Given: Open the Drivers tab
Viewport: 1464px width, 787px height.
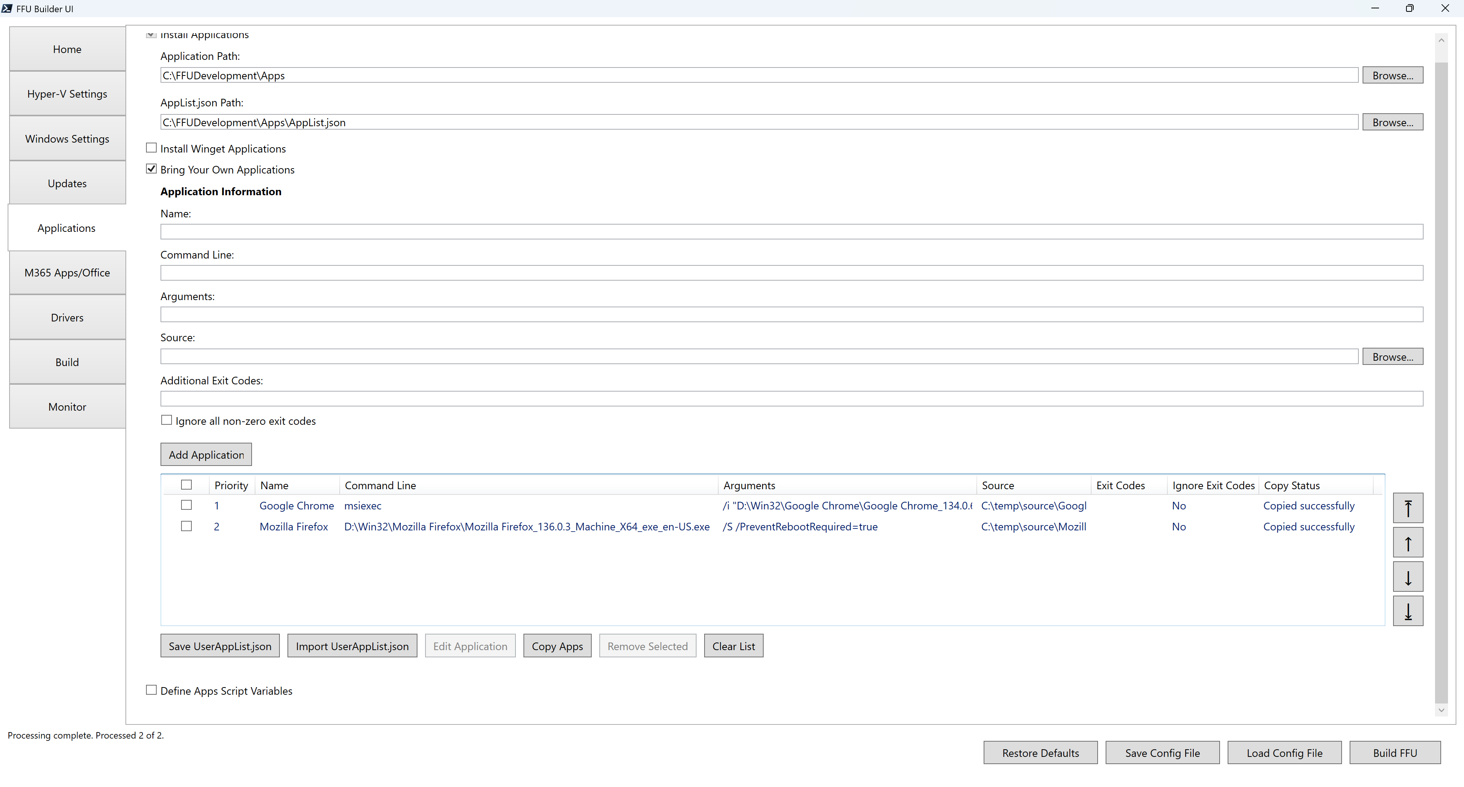Looking at the screenshot, I should [67, 317].
